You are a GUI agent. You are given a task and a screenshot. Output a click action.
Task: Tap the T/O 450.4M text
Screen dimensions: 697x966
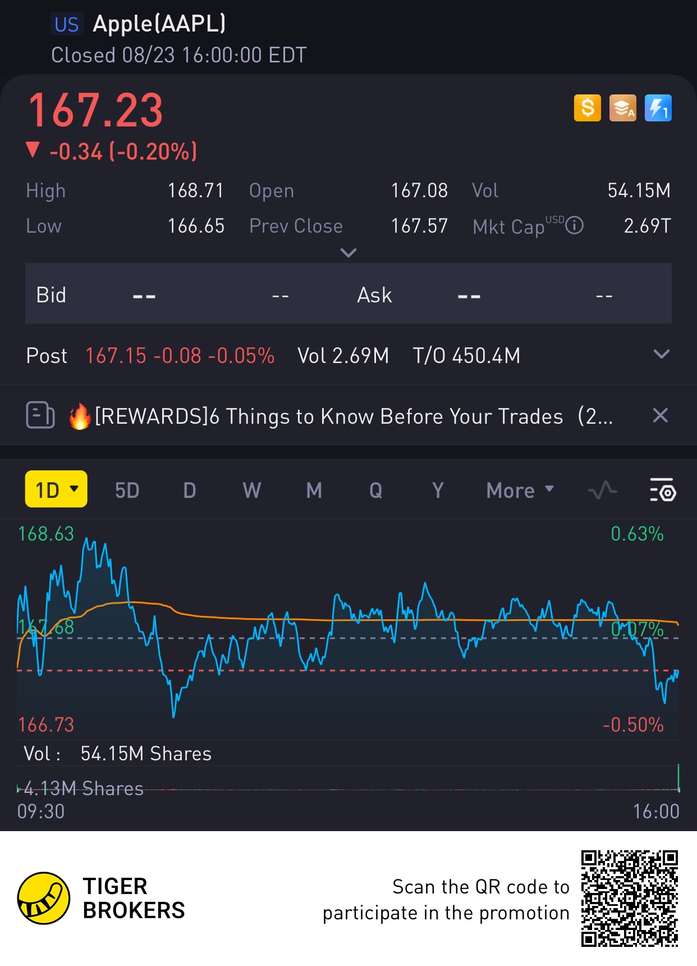(466, 355)
